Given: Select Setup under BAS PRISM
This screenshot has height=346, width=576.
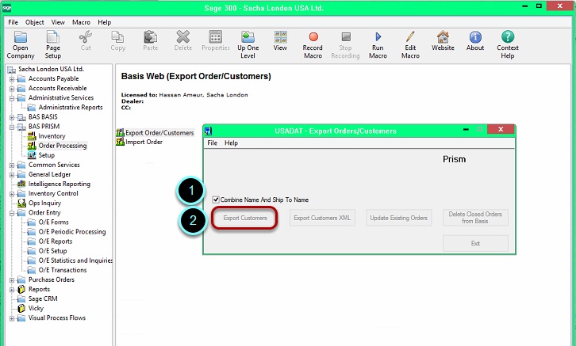Looking at the screenshot, I should (46, 155).
